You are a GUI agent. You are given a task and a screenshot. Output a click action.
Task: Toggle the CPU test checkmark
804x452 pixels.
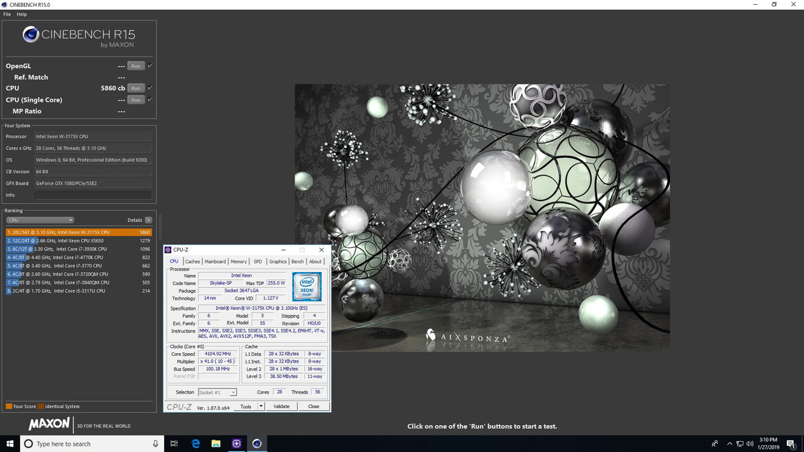point(150,88)
